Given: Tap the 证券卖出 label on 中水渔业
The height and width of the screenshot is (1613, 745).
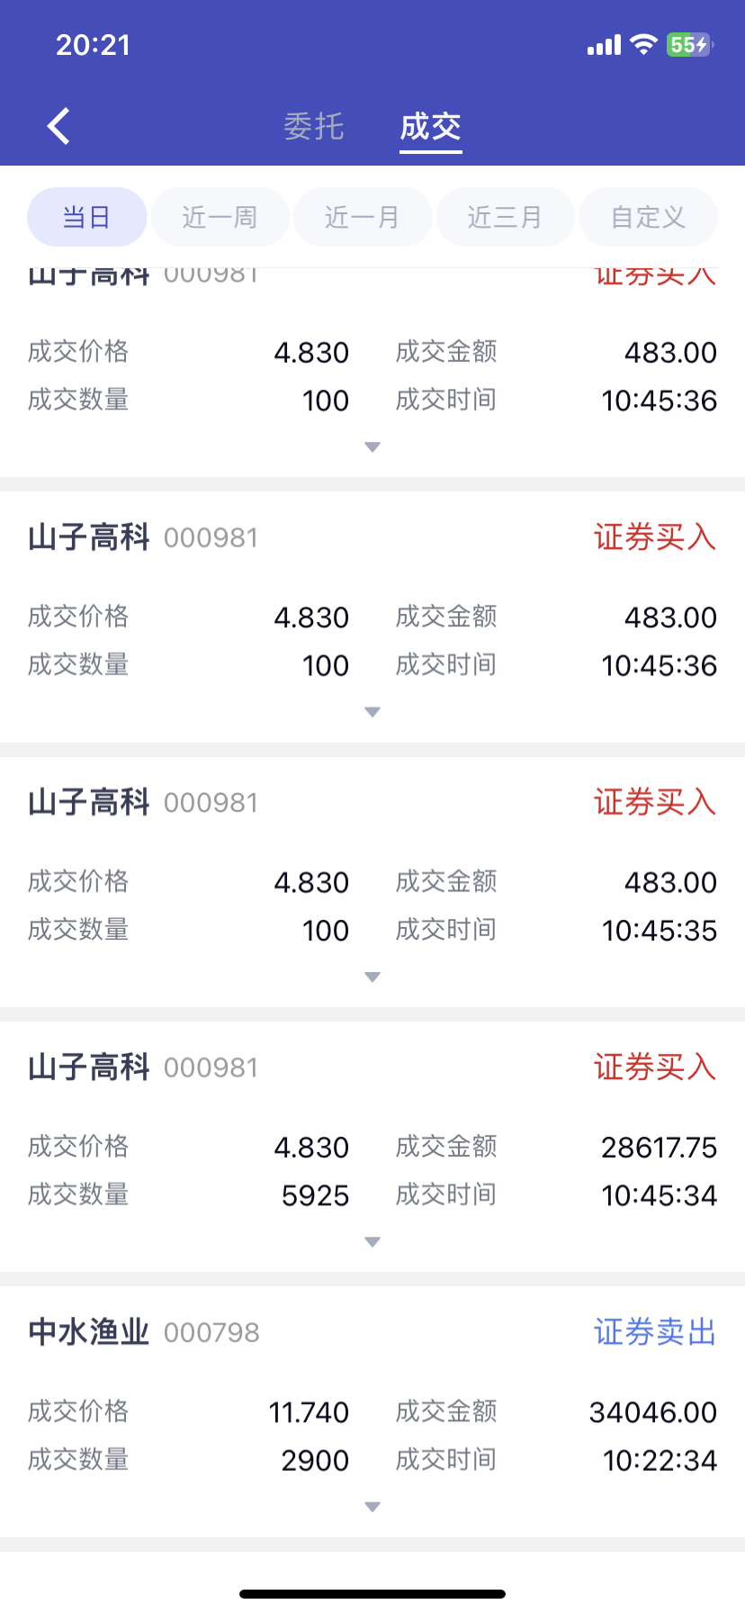Looking at the screenshot, I should coord(654,1332).
